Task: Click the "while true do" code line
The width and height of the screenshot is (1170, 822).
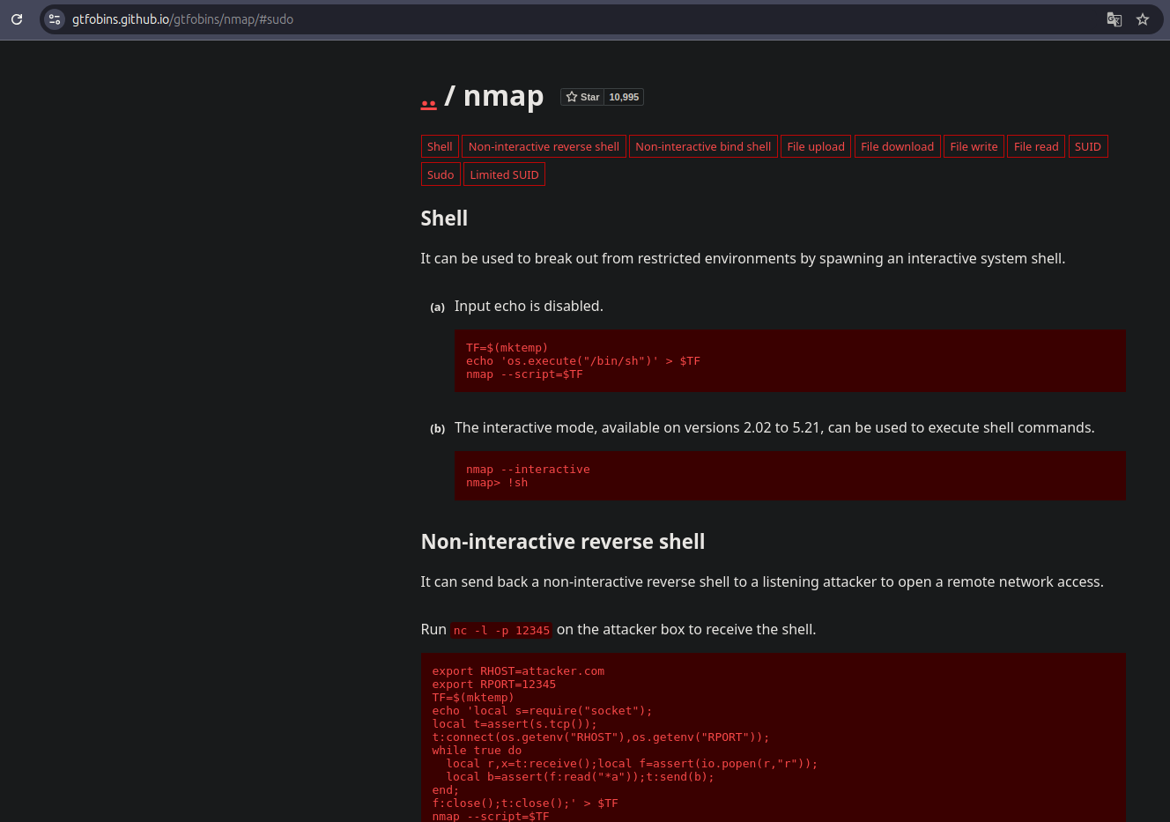Action: [x=477, y=751]
